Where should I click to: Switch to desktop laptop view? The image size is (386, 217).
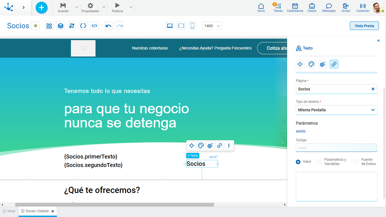point(170,26)
